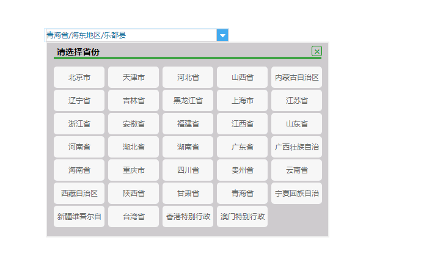Pick 新疆维吾尔自 option
421x254 pixels.
79,217
